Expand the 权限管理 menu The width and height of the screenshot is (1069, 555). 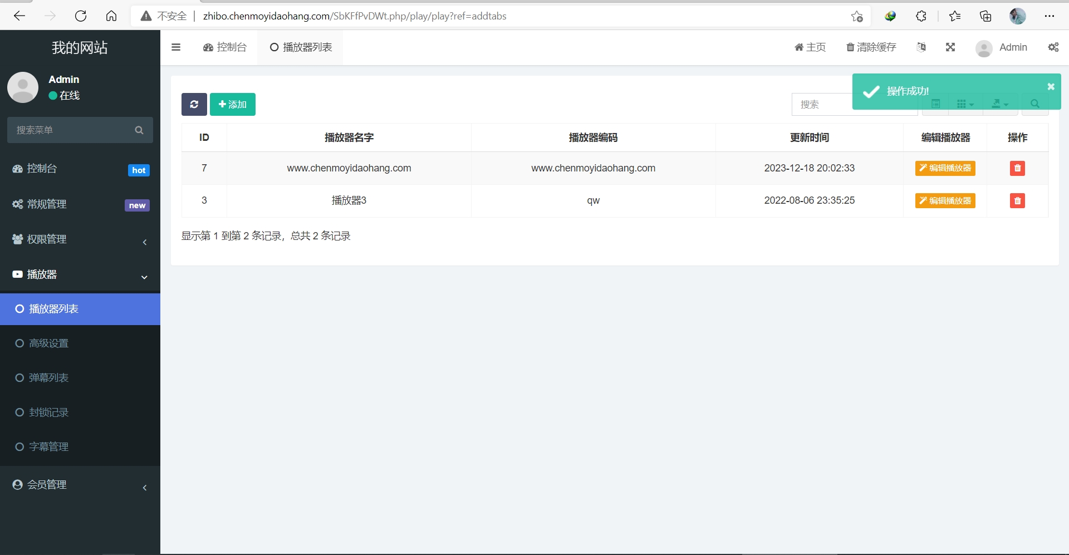(80, 239)
